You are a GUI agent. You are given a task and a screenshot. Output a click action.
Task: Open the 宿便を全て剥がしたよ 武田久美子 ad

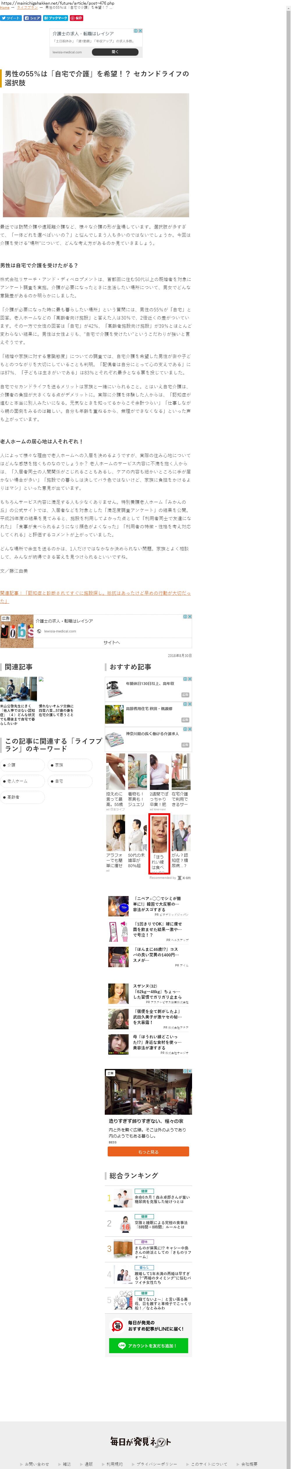coord(148,1019)
